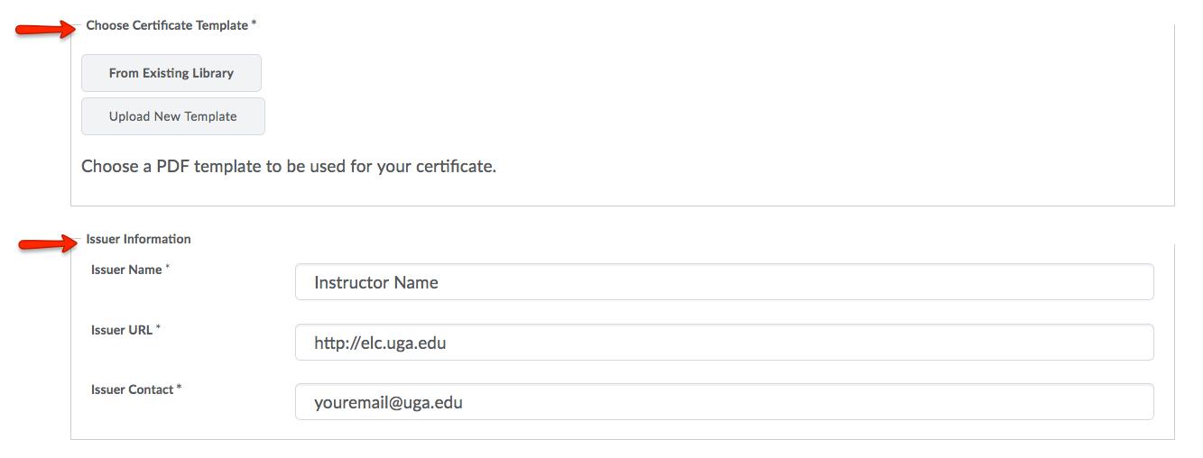Viewport: 1203px width, 458px height.
Task: Click the Choose a PDF template help text
Action: [x=289, y=167]
